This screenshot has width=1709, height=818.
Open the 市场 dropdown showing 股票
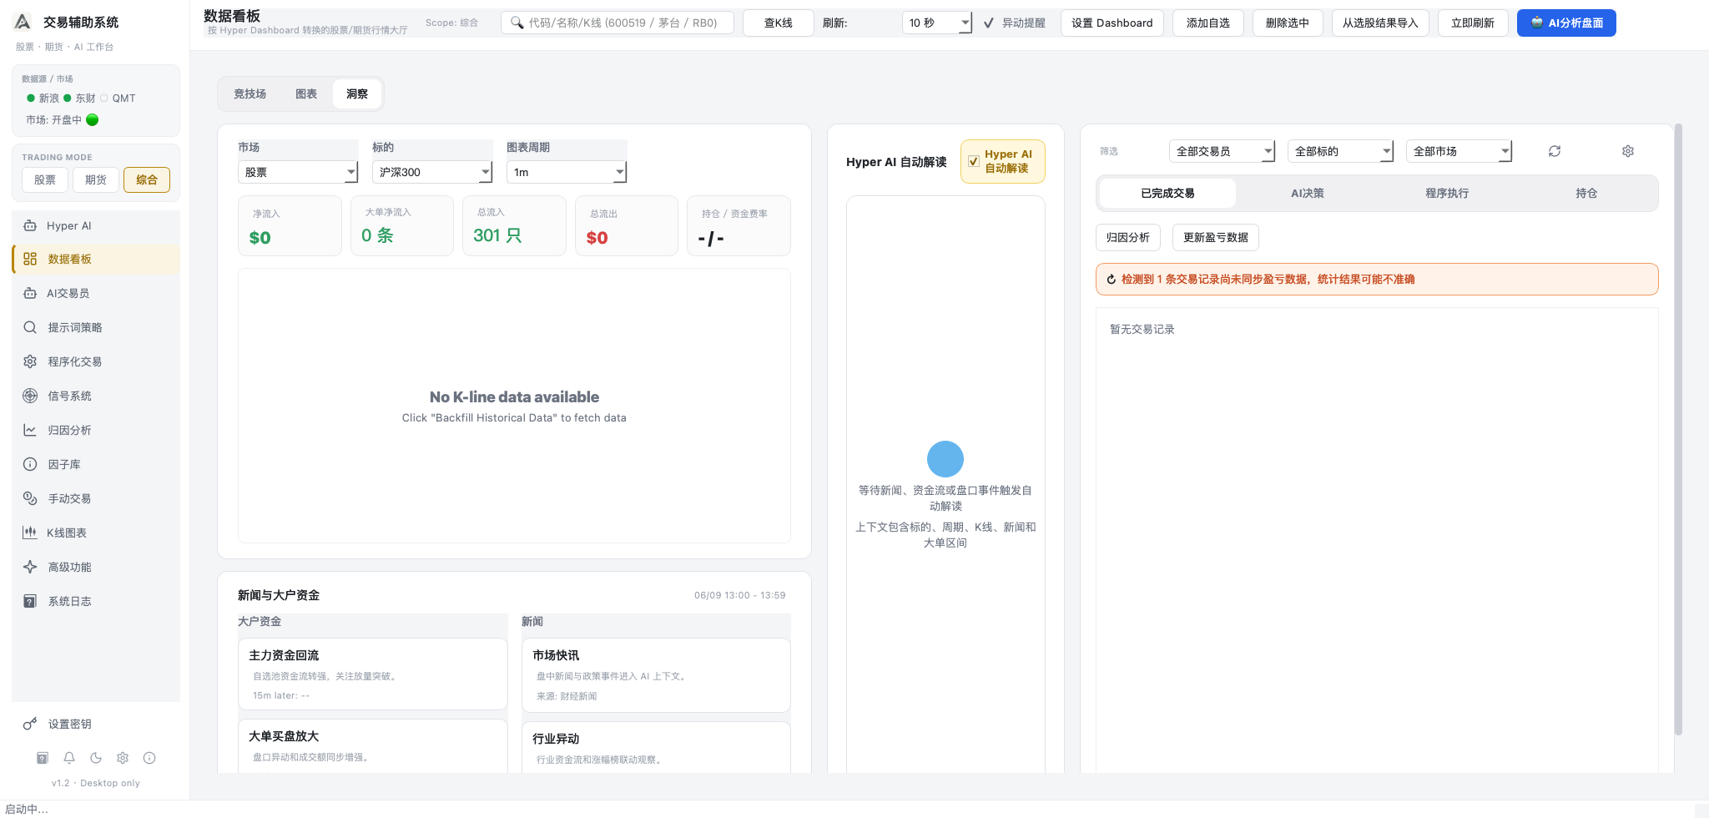[x=298, y=172]
